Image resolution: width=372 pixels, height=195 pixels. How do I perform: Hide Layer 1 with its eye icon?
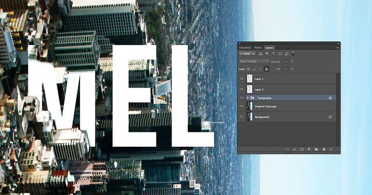242,79
